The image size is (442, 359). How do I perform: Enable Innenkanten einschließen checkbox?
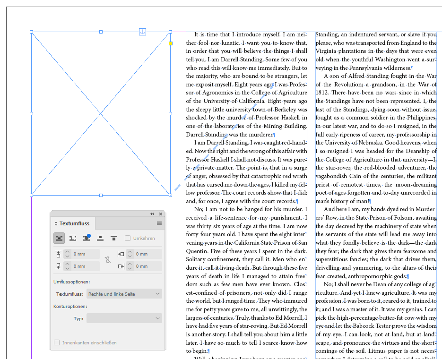(57, 342)
